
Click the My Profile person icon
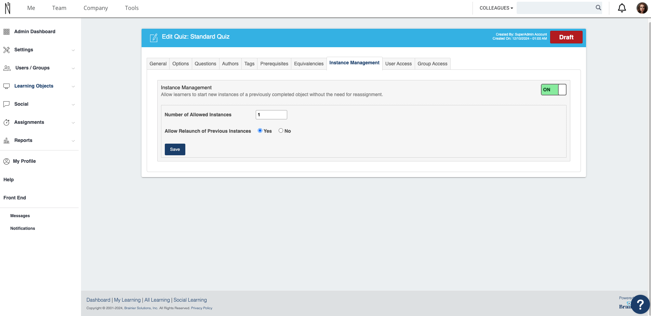(6, 161)
